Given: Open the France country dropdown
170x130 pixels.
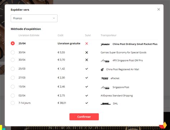Looking at the screenshot, I should click(34, 18).
